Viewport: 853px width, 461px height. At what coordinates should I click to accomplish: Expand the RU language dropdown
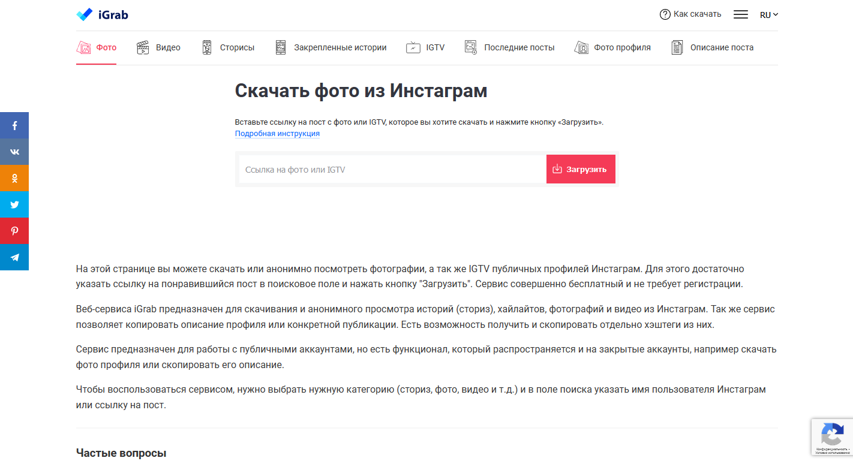coord(769,15)
